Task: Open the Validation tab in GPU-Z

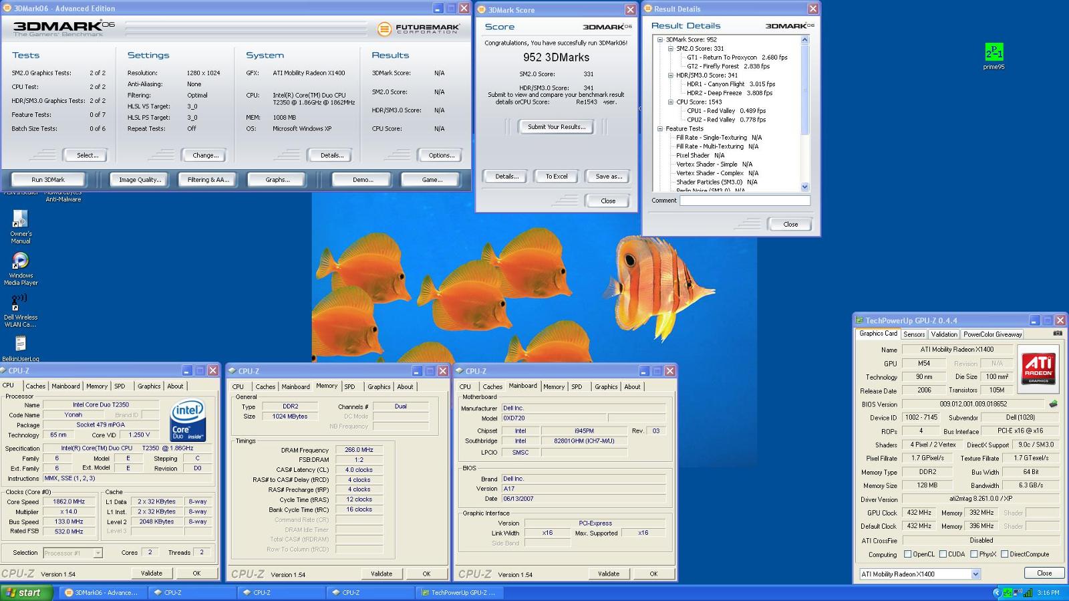Action: tap(943, 334)
